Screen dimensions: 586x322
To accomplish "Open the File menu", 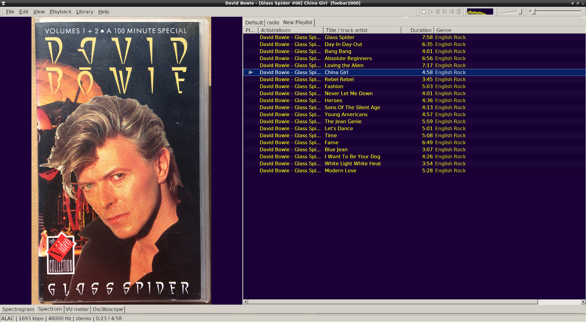I will pyautogui.click(x=10, y=12).
